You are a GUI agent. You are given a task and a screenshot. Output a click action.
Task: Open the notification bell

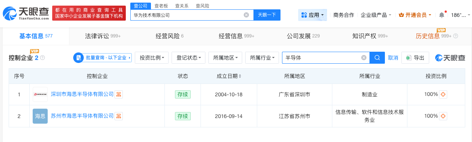[x=442, y=15]
